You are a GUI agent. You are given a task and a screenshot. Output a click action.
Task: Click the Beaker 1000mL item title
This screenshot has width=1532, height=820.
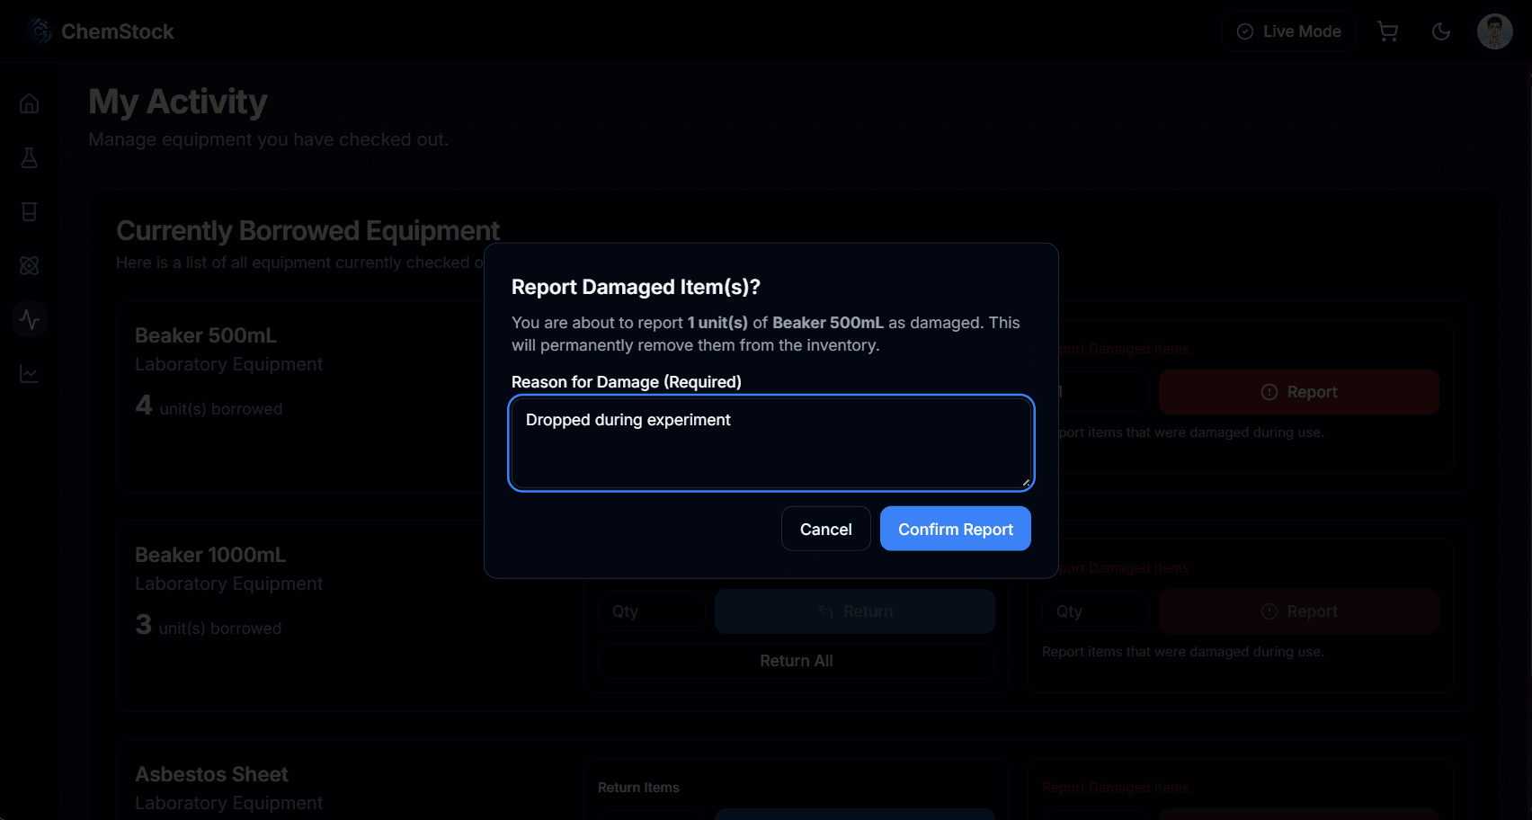(210, 555)
